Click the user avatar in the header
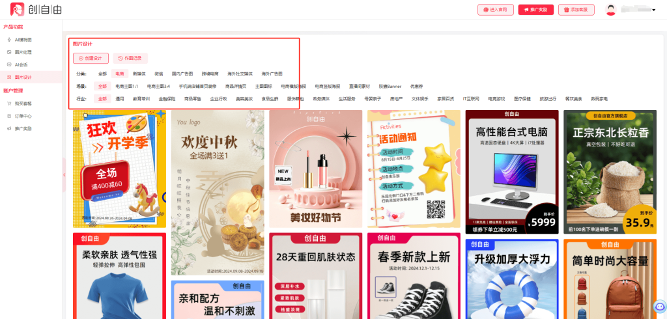Image resolution: width=667 pixels, height=319 pixels. point(610,10)
